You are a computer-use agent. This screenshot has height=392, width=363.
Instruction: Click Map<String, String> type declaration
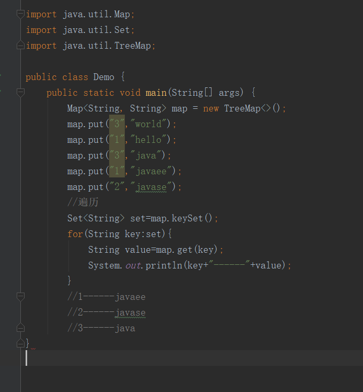point(116,108)
